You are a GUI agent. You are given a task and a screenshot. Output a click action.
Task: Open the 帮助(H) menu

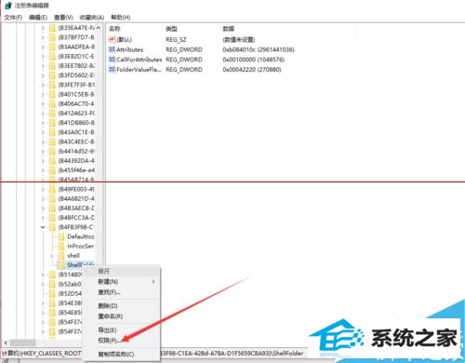point(121,18)
